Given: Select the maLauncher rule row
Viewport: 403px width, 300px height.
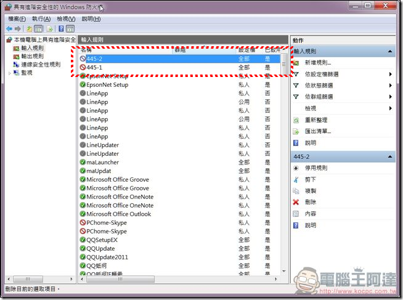Looking at the screenshot, I should point(180,163).
